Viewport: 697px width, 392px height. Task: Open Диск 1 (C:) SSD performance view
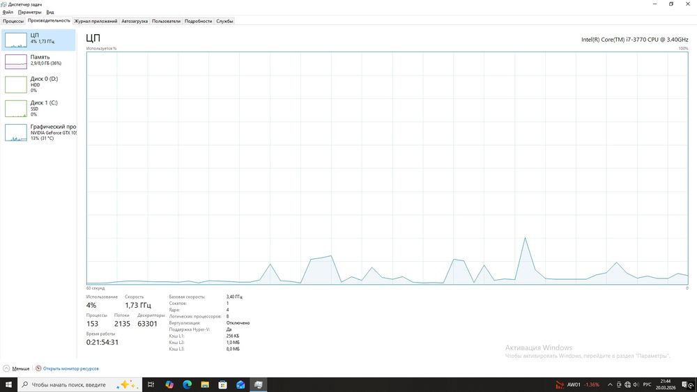(38, 109)
